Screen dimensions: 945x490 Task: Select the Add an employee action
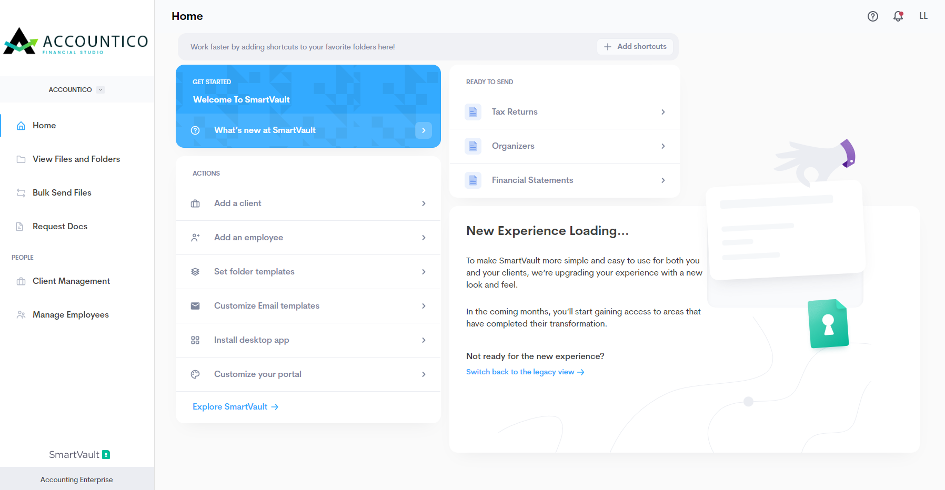coord(308,238)
